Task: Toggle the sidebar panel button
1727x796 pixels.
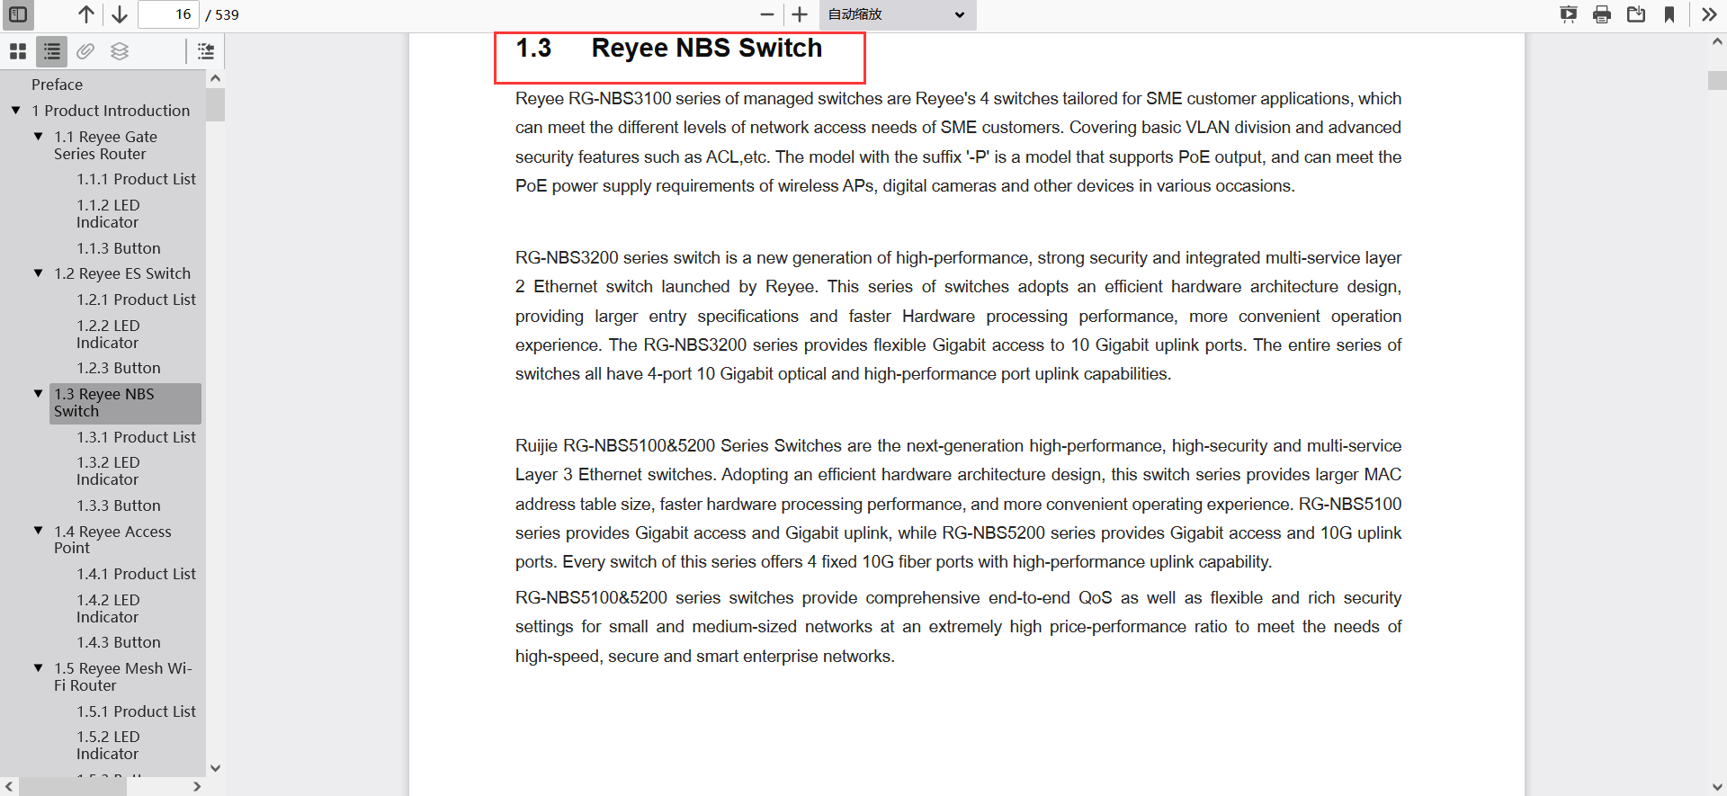Action: click(x=18, y=14)
